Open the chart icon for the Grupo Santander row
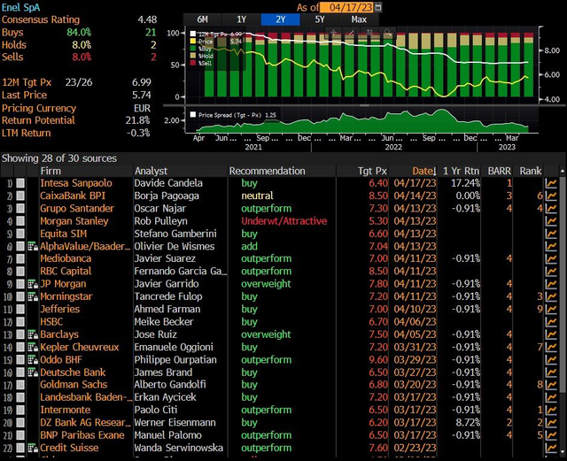 551,209
